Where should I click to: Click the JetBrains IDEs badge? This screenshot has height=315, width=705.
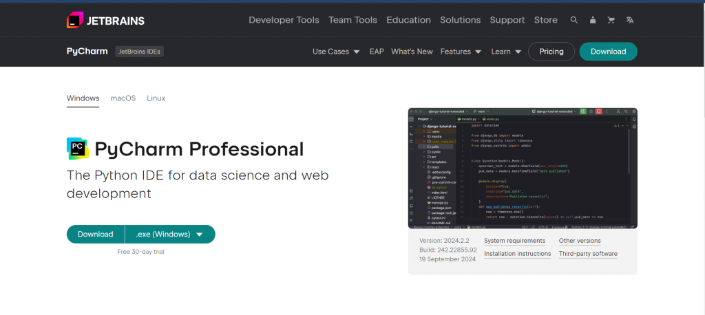click(139, 52)
